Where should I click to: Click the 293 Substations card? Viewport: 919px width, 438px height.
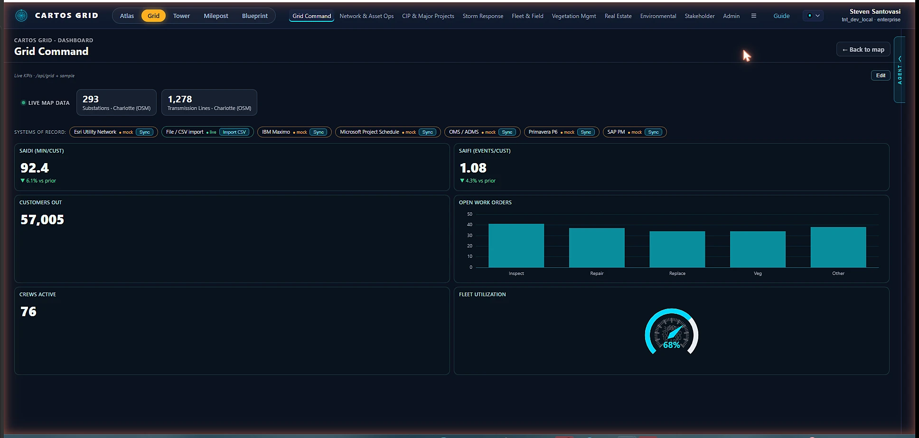[x=116, y=102]
